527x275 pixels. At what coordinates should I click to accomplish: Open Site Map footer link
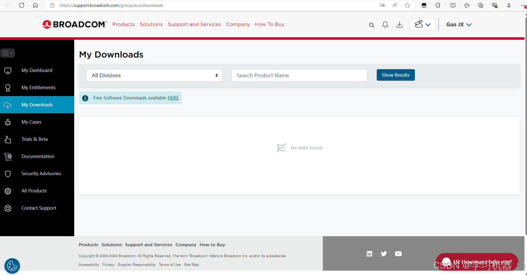(x=191, y=265)
